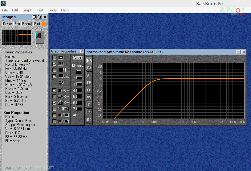Toggle the grid lines checkbox
Viewport: 251px width, 171px height.
[x=55, y=64]
